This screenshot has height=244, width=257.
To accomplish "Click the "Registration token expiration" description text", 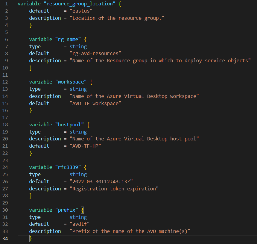I will [x=114, y=189].
